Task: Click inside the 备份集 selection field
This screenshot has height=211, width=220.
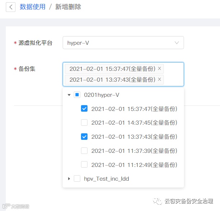Action: coord(123,74)
